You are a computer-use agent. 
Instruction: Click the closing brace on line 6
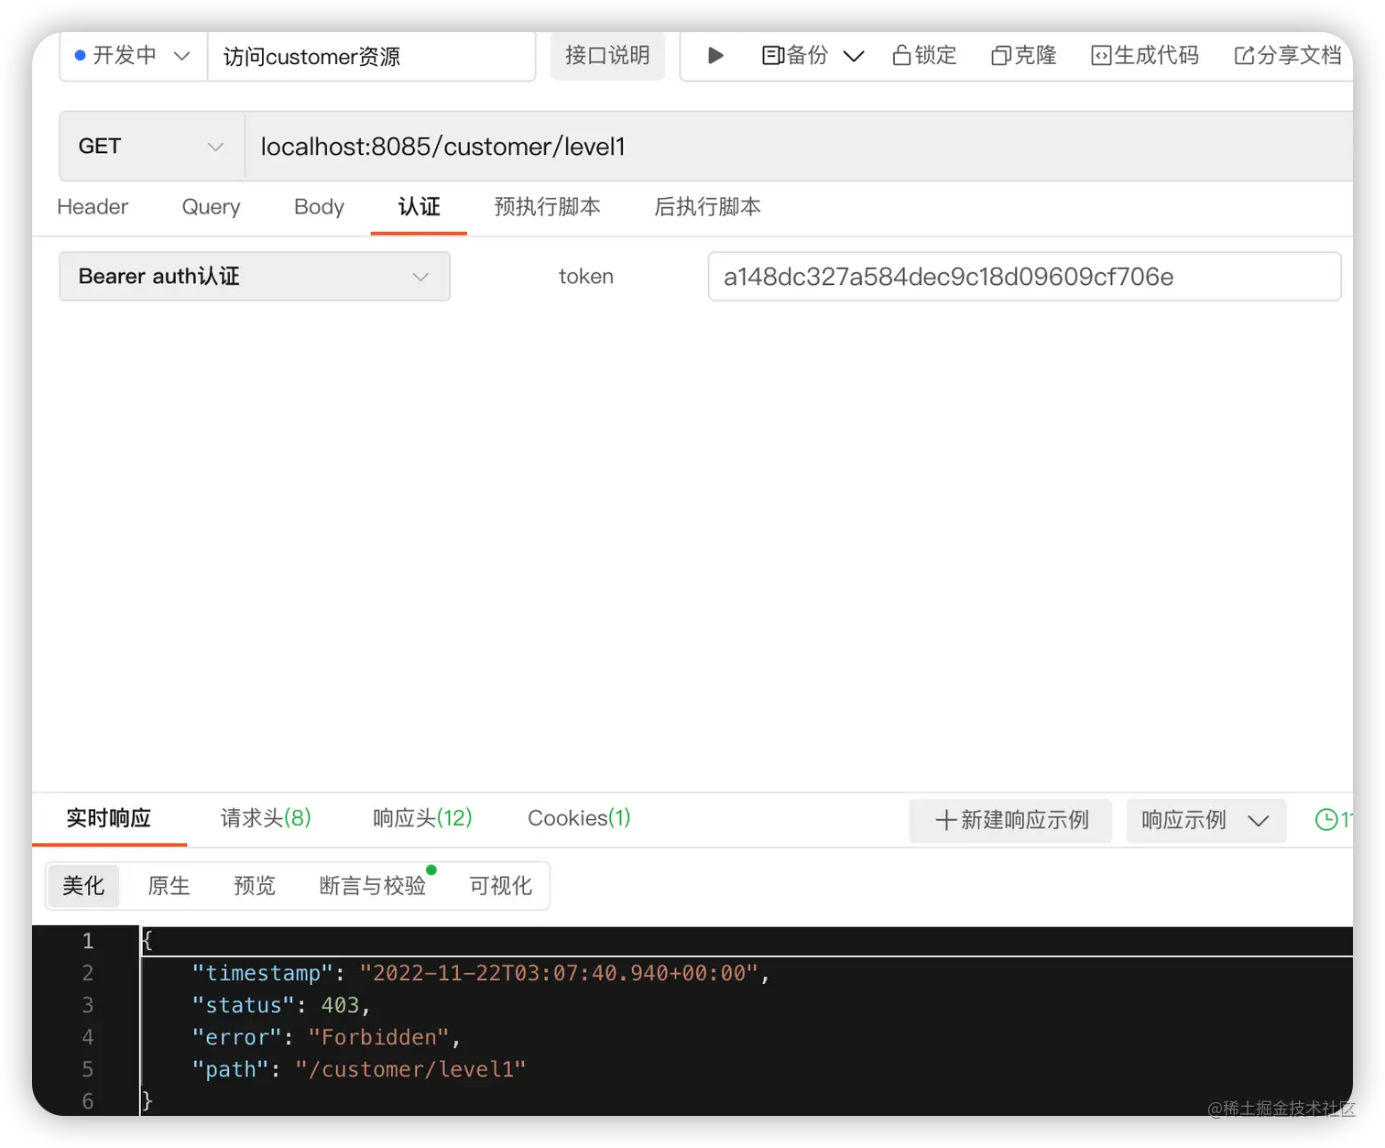click(x=147, y=1101)
